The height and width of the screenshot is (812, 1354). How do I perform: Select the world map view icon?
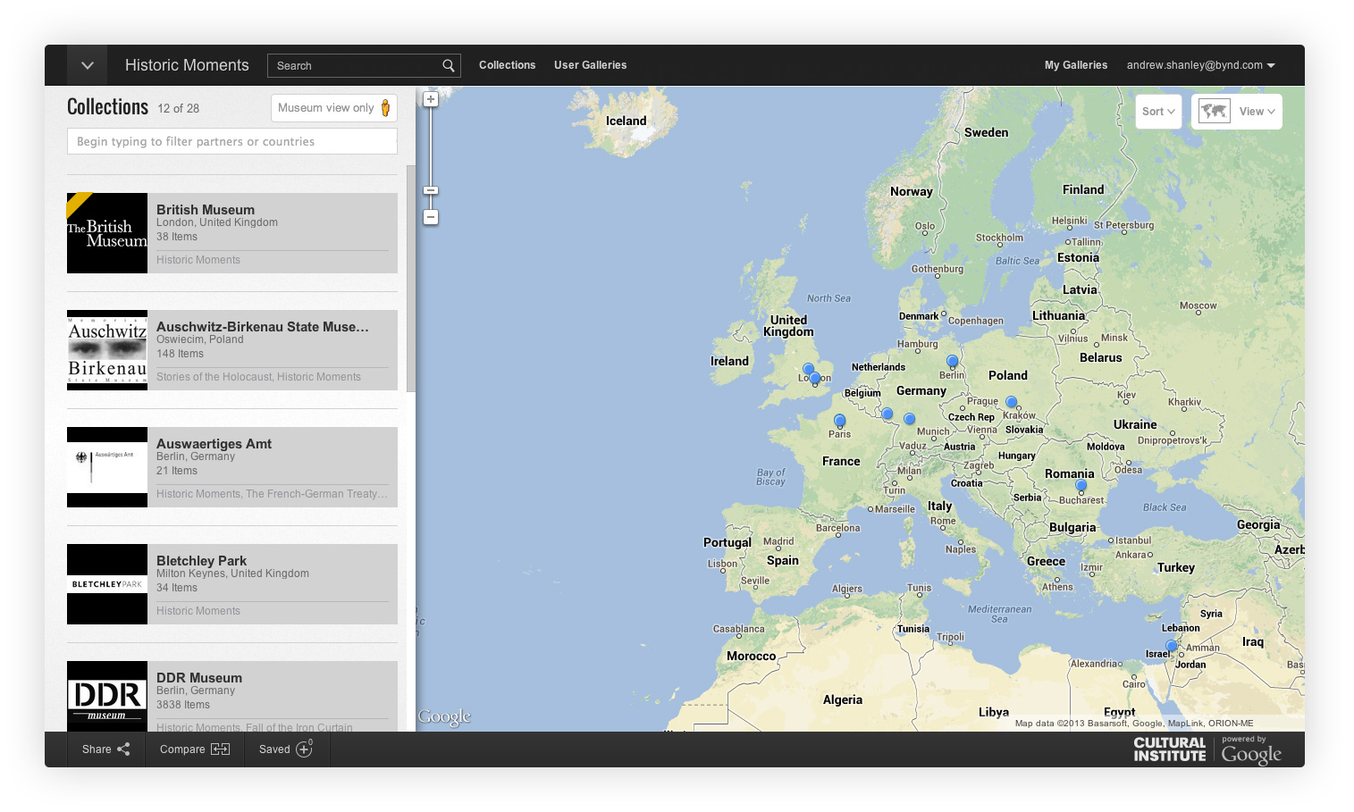1214,112
